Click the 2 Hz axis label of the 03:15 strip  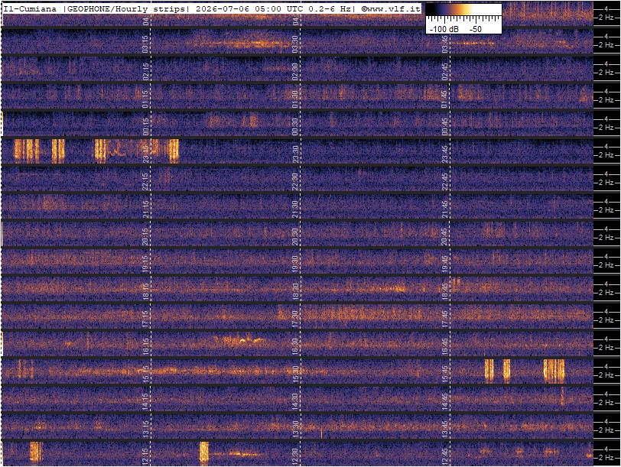tap(606, 45)
